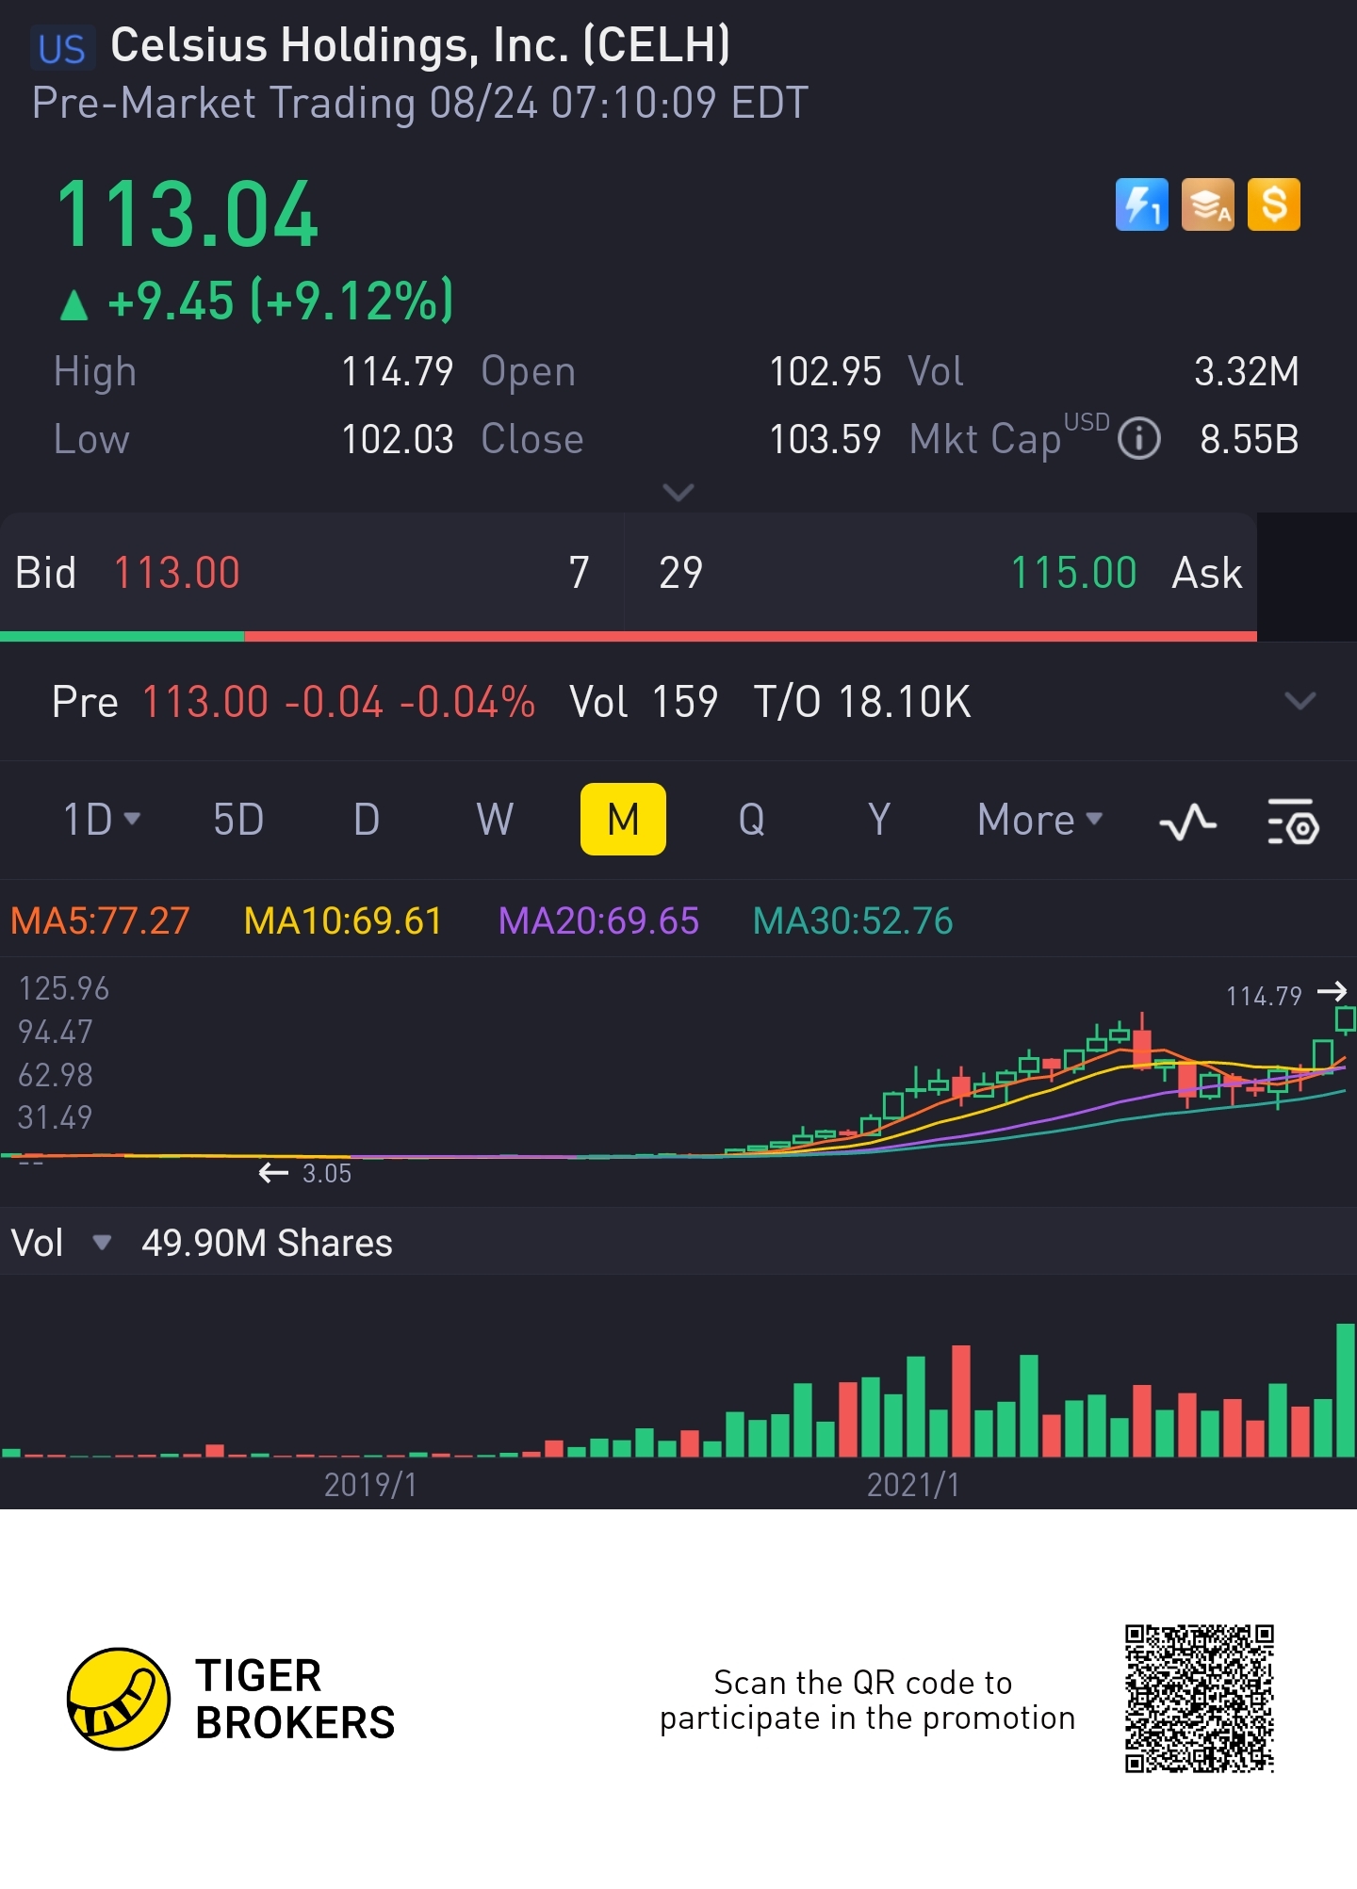Image resolution: width=1357 pixels, height=1889 pixels.
Task: Open the Mkt Cap info icon
Action: 1139,439
